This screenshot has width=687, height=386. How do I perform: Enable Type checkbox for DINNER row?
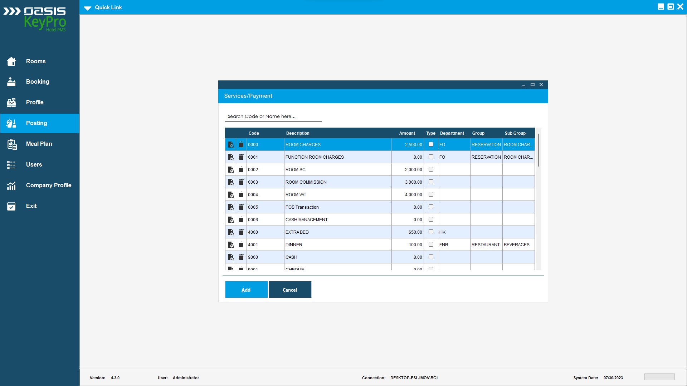tap(431, 244)
